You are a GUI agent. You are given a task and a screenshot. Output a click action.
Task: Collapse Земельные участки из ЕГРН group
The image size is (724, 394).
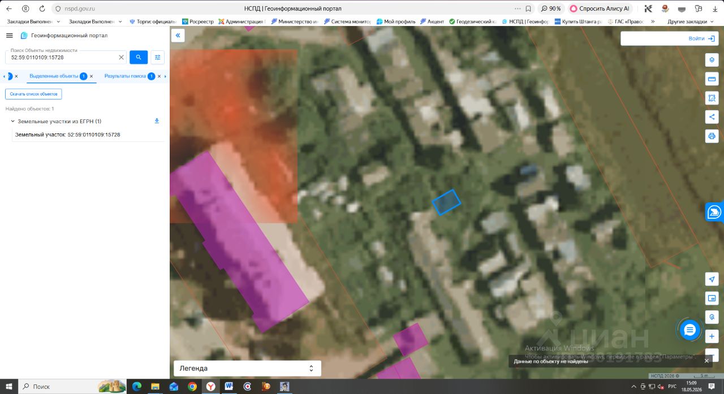point(13,121)
